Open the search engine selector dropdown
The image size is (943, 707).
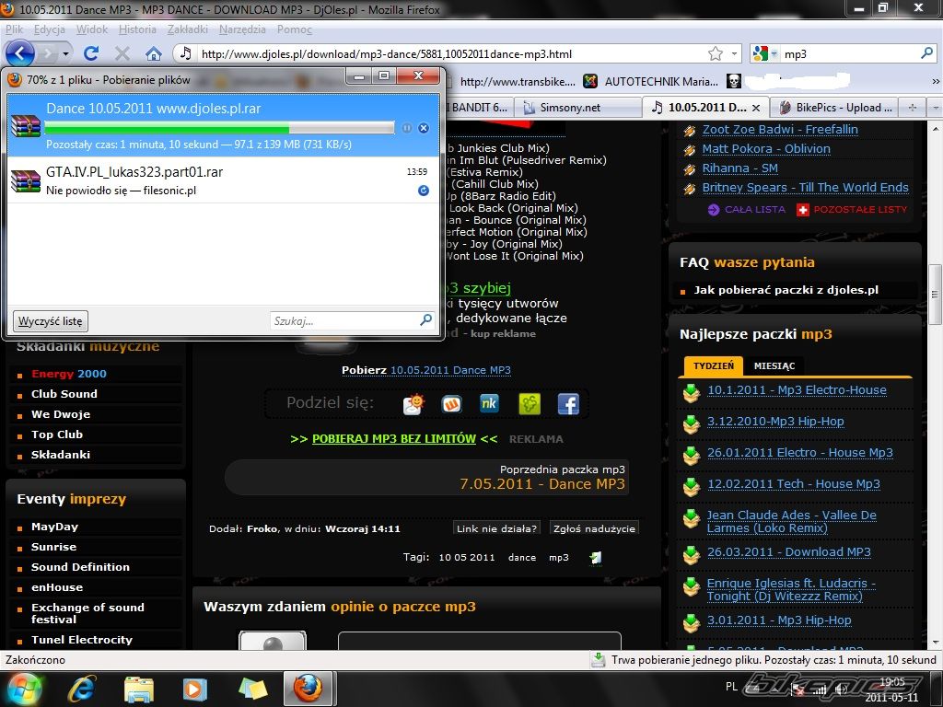coord(761,54)
